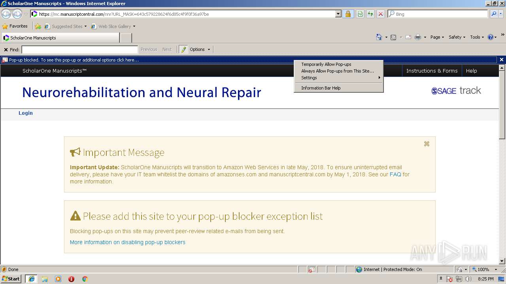Expand the Print button dropdown arrow
Image resolution: width=506 pixels, height=284 pixels.
point(425,37)
